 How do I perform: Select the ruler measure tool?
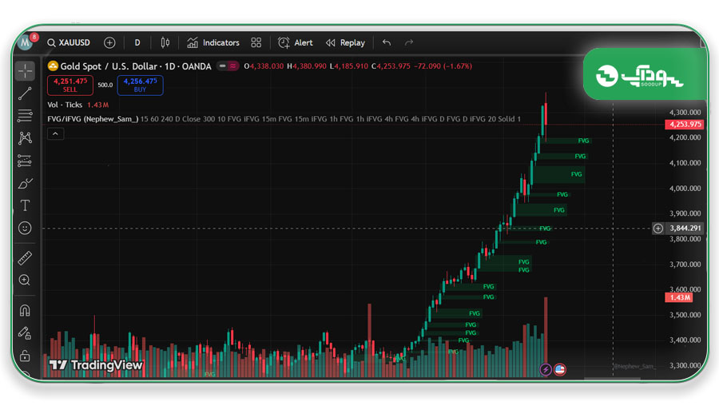click(25, 258)
